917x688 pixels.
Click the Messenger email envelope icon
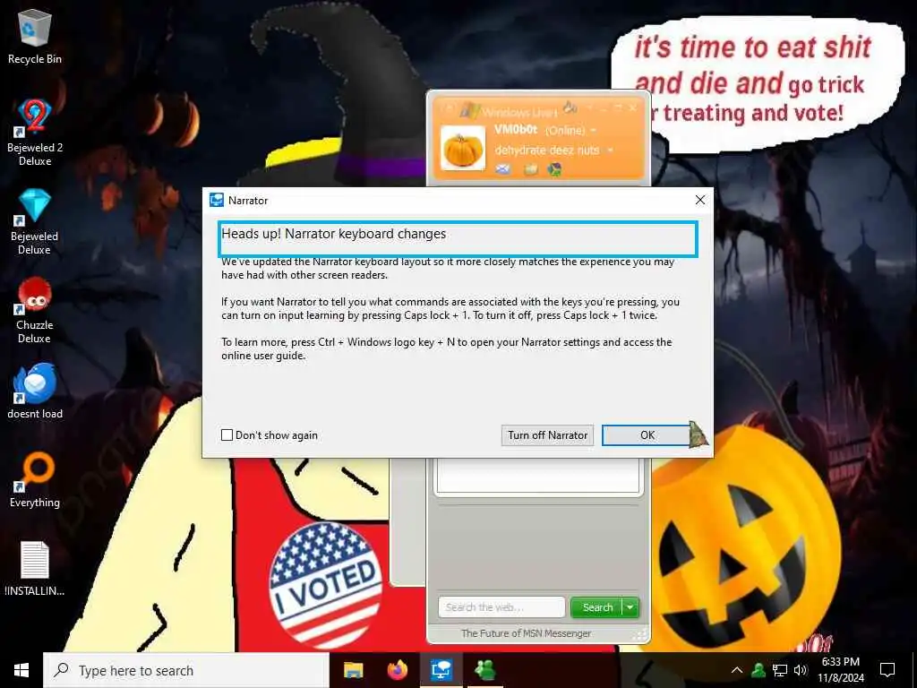point(503,169)
